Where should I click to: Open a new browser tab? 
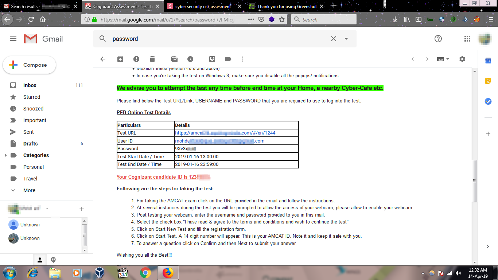pyautogui.click(x=334, y=6)
